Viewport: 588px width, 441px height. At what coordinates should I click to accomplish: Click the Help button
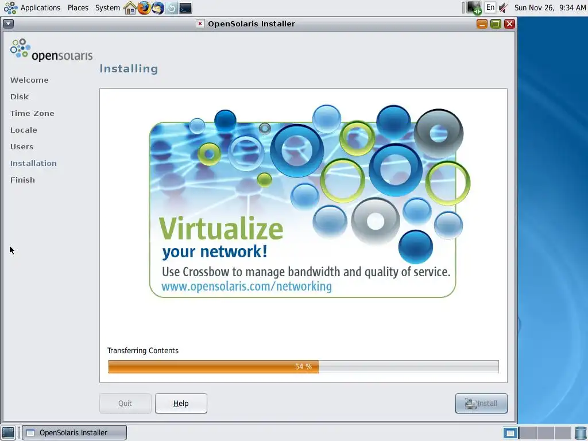pyautogui.click(x=181, y=404)
